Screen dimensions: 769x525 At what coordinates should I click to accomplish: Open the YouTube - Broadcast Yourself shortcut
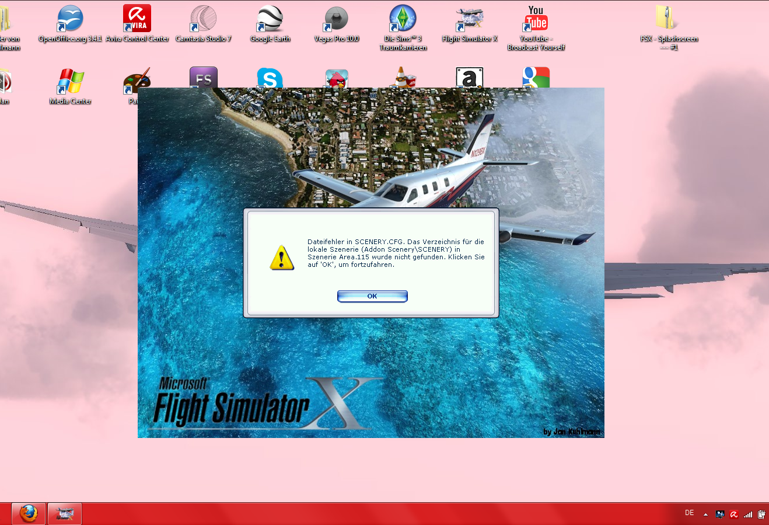(536, 27)
